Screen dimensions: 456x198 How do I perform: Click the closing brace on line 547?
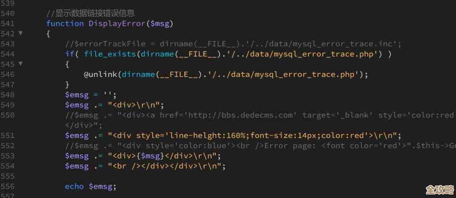tap(67, 85)
